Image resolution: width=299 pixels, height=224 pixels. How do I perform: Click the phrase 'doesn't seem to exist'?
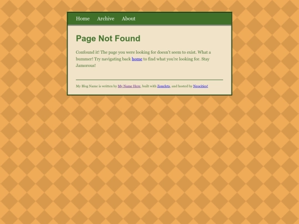(x=177, y=52)
